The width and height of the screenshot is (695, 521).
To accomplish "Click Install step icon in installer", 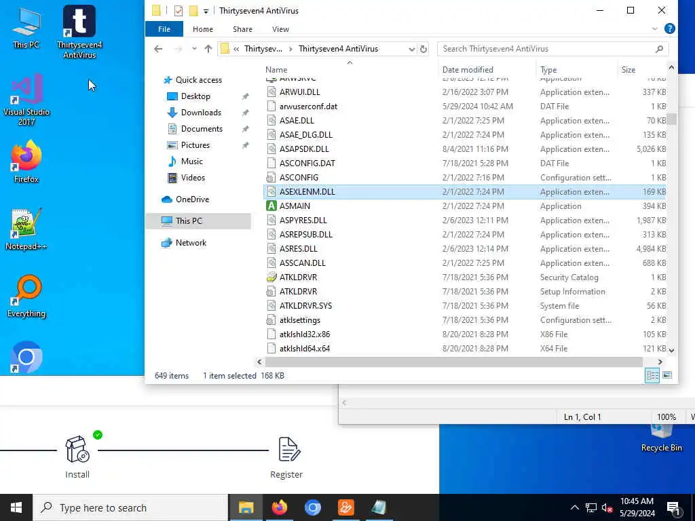I will [x=77, y=449].
